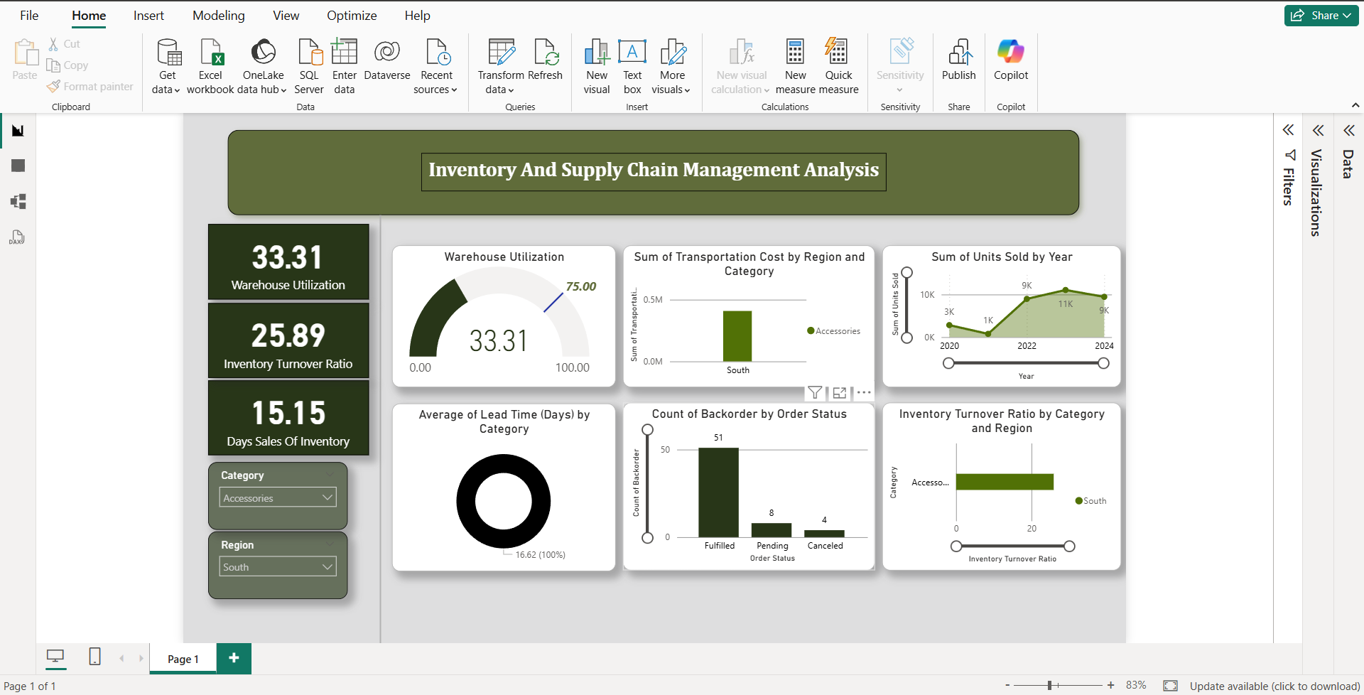This screenshot has height=695, width=1364.
Task: Open the Share button dropdown
Action: (1321, 16)
